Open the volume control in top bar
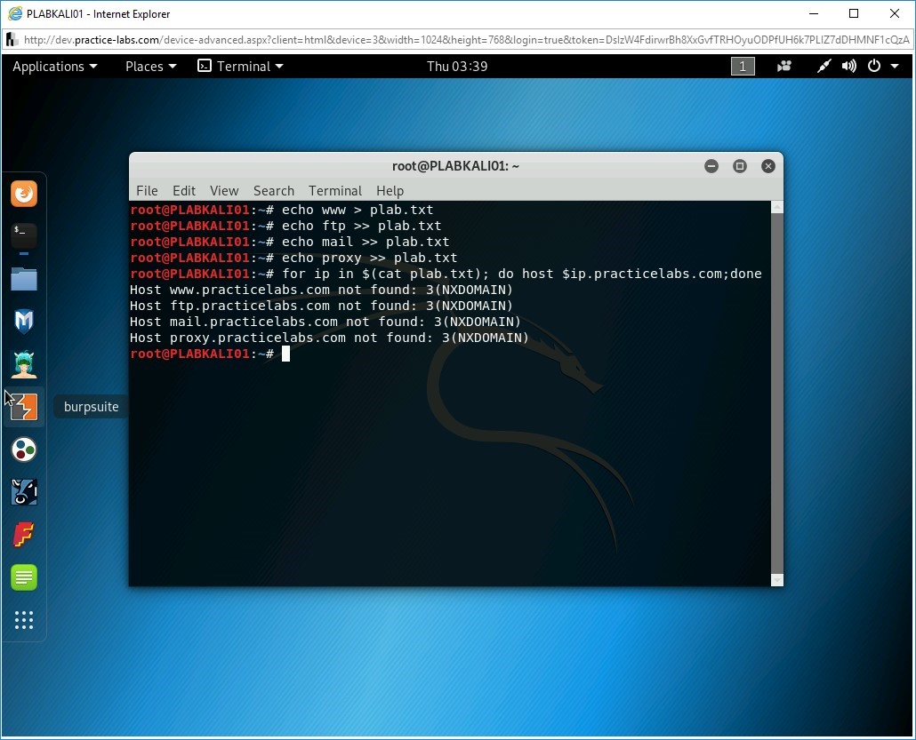The image size is (916, 740). pyautogui.click(x=849, y=67)
